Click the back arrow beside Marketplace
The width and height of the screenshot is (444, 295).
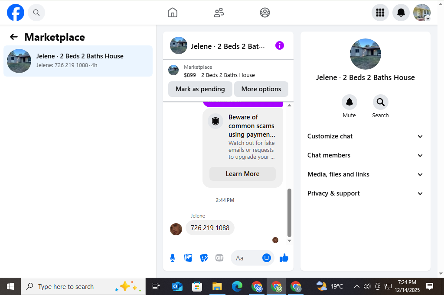tap(14, 37)
